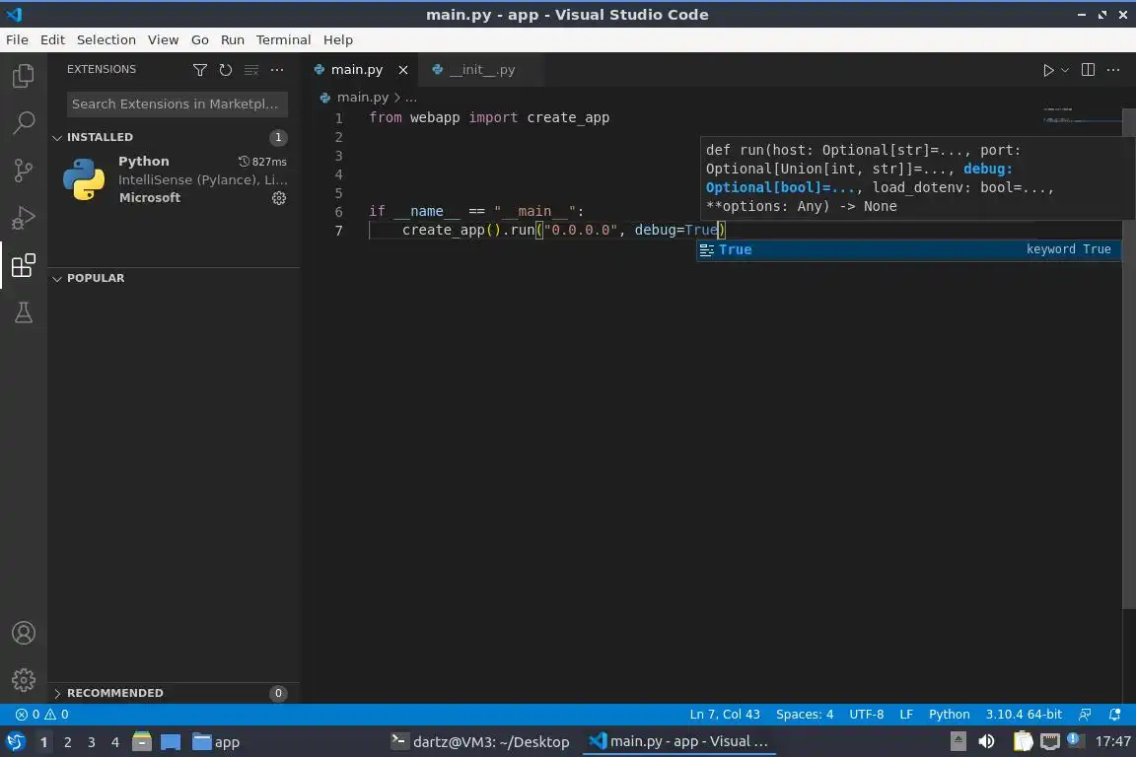
Task: Click the Search Extensions in Marketplace field
Action: (177, 104)
